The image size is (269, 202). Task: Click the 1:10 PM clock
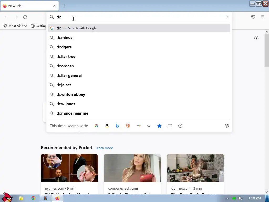(255, 198)
